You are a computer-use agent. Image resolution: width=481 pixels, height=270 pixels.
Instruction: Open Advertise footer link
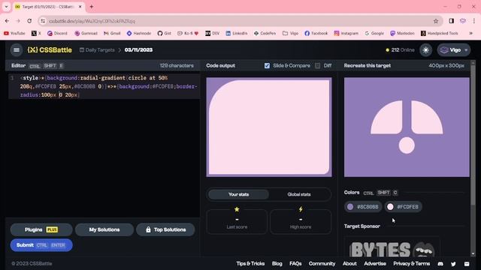(x=375, y=263)
